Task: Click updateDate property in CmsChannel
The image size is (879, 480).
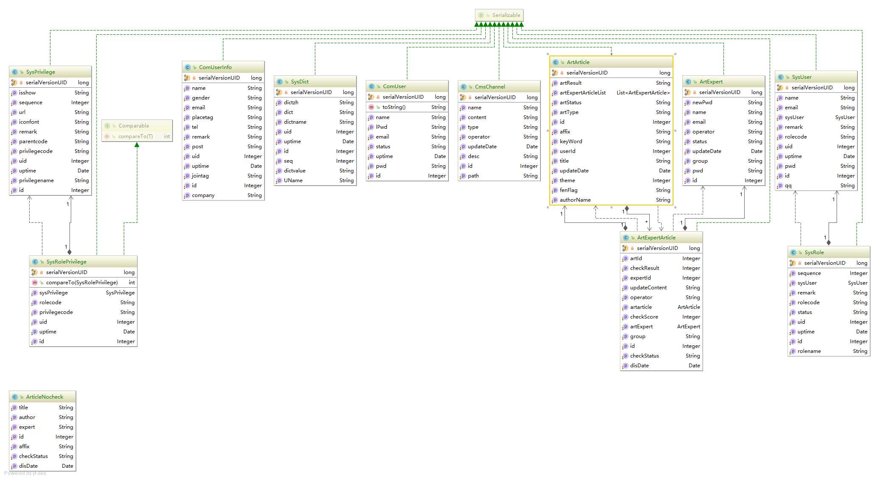Action: pos(499,147)
